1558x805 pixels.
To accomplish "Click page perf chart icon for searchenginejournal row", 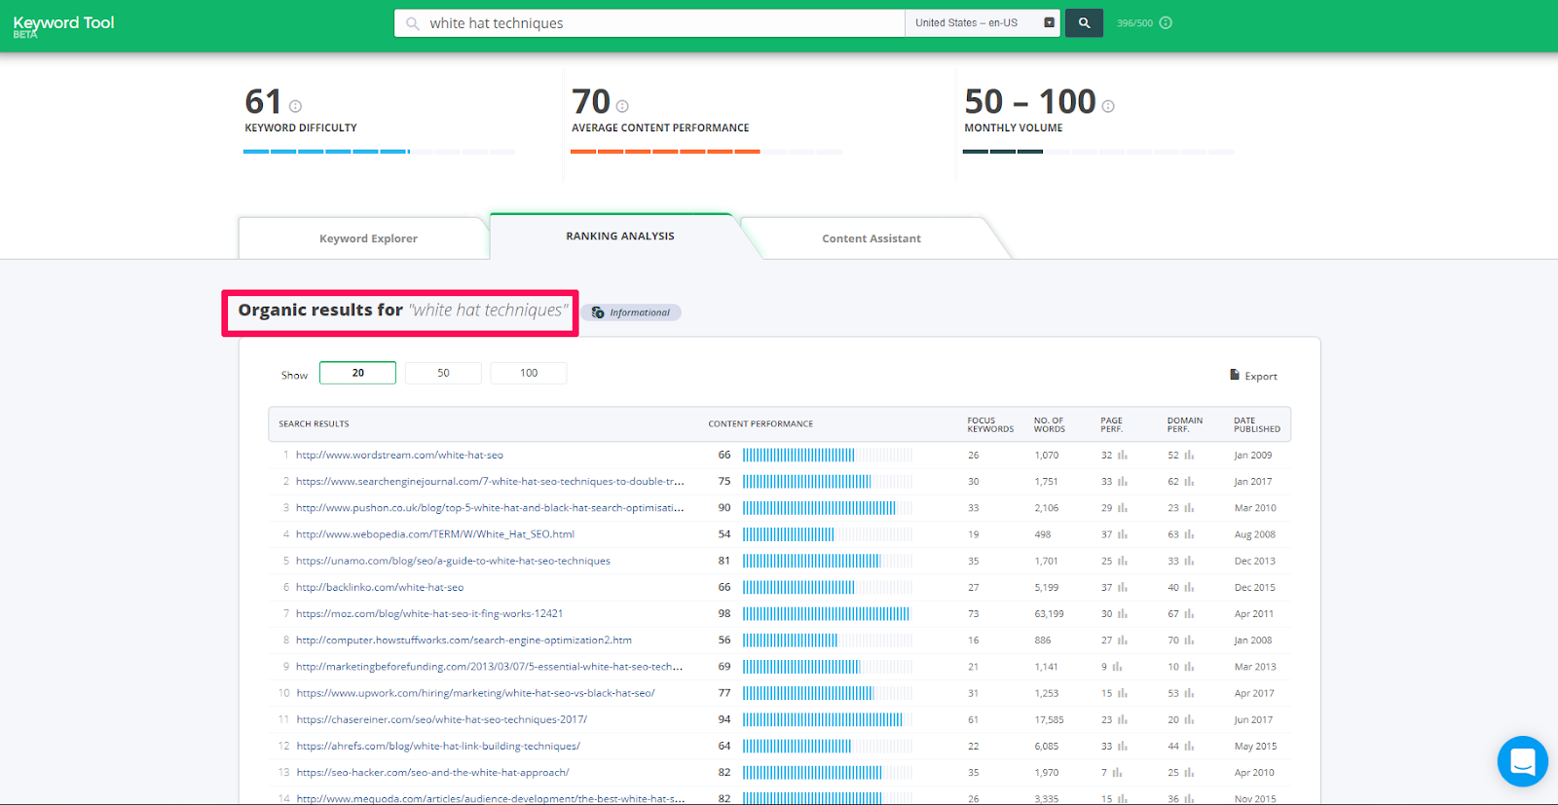I will click(x=1123, y=481).
